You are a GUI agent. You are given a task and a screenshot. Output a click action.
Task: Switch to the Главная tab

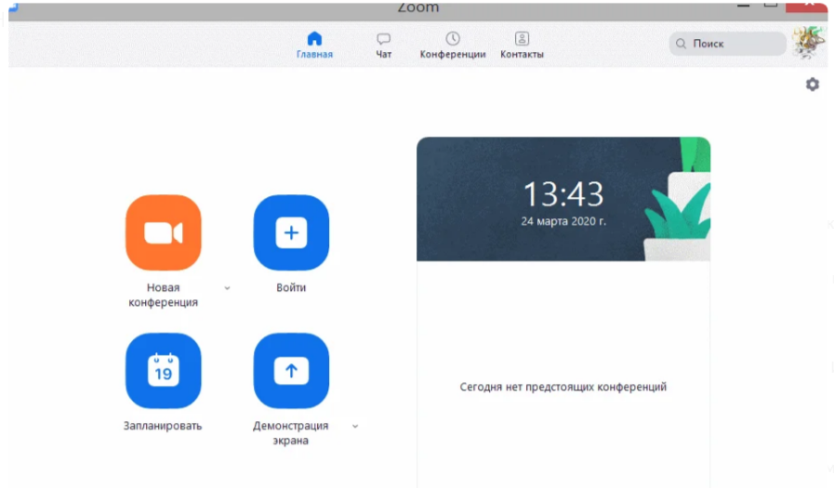(x=314, y=46)
